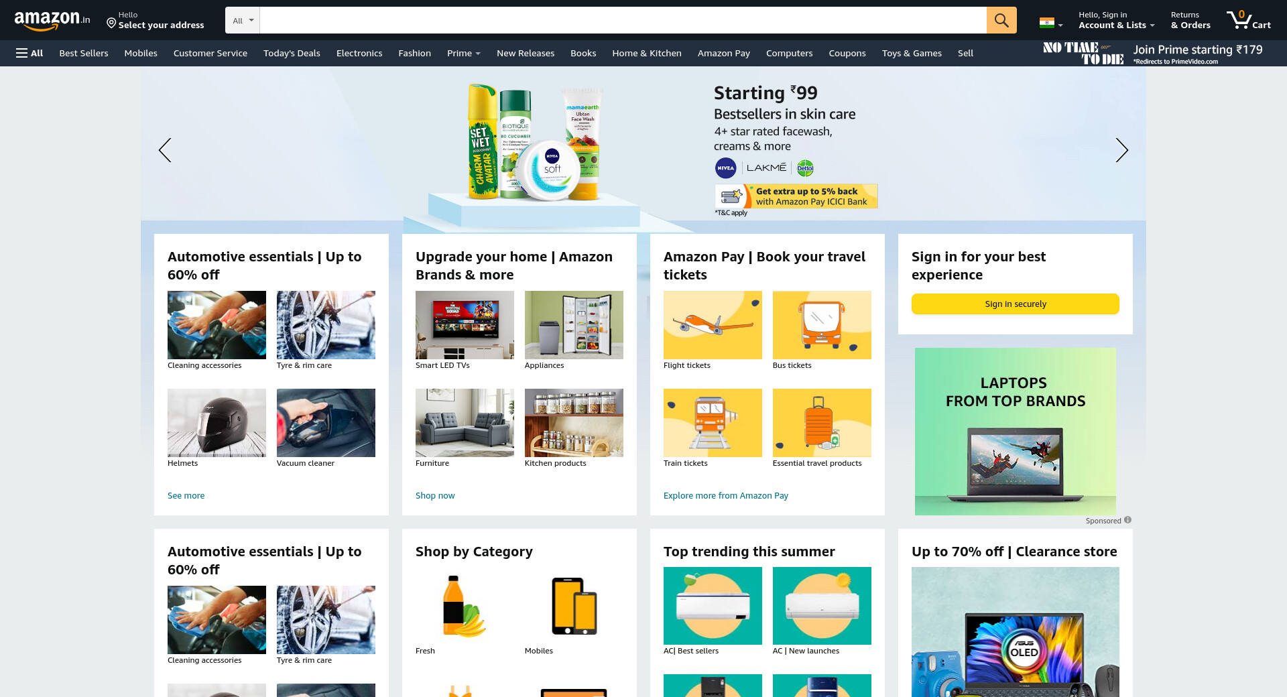Screen dimensions: 1287x697
Task: Click the Amazon.in logo
Action: tap(52, 21)
